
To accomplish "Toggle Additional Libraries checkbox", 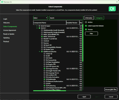I will point(42,52).
